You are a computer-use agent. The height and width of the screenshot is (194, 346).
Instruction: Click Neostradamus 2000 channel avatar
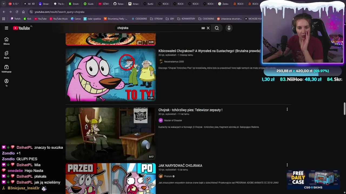(161, 62)
